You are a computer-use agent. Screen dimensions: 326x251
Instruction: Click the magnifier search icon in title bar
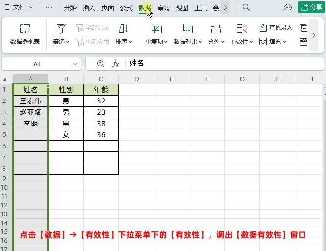point(246,7)
